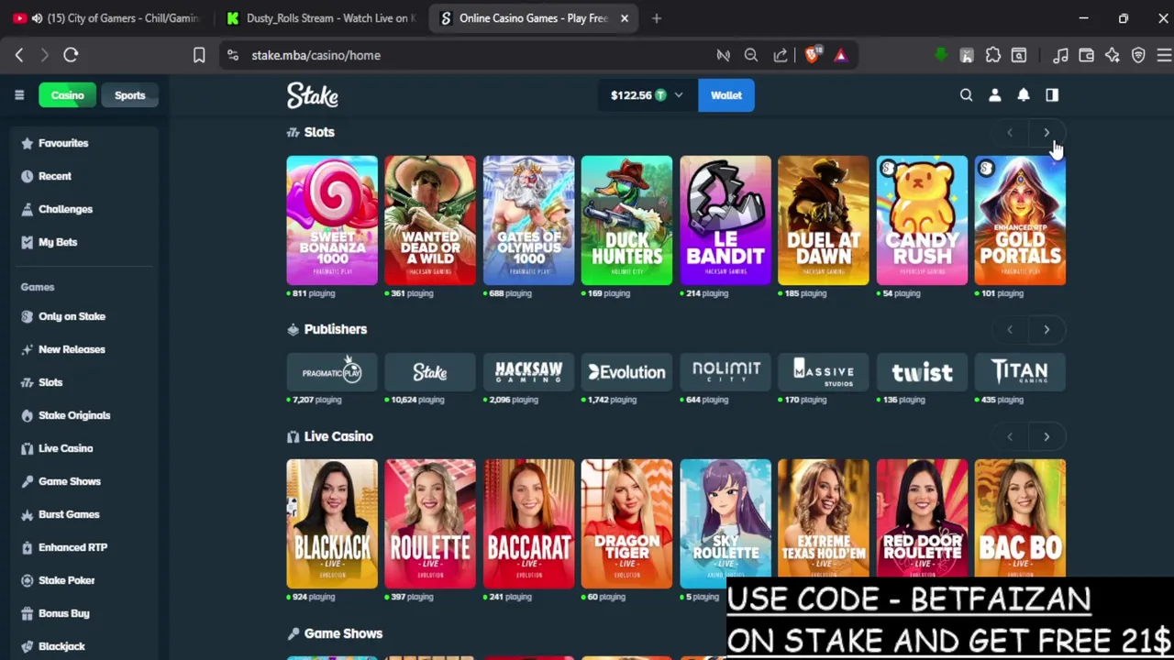Image resolution: width=1174 pixels, height=660 pixels.
Task: Click the Stake logo
Action: pos(313,95)
